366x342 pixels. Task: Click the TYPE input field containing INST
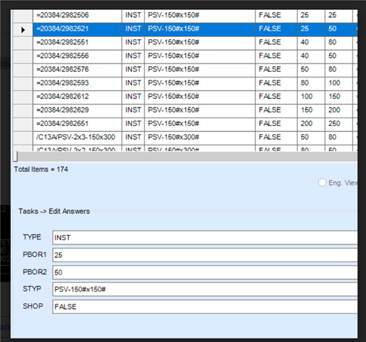(205, 237)
